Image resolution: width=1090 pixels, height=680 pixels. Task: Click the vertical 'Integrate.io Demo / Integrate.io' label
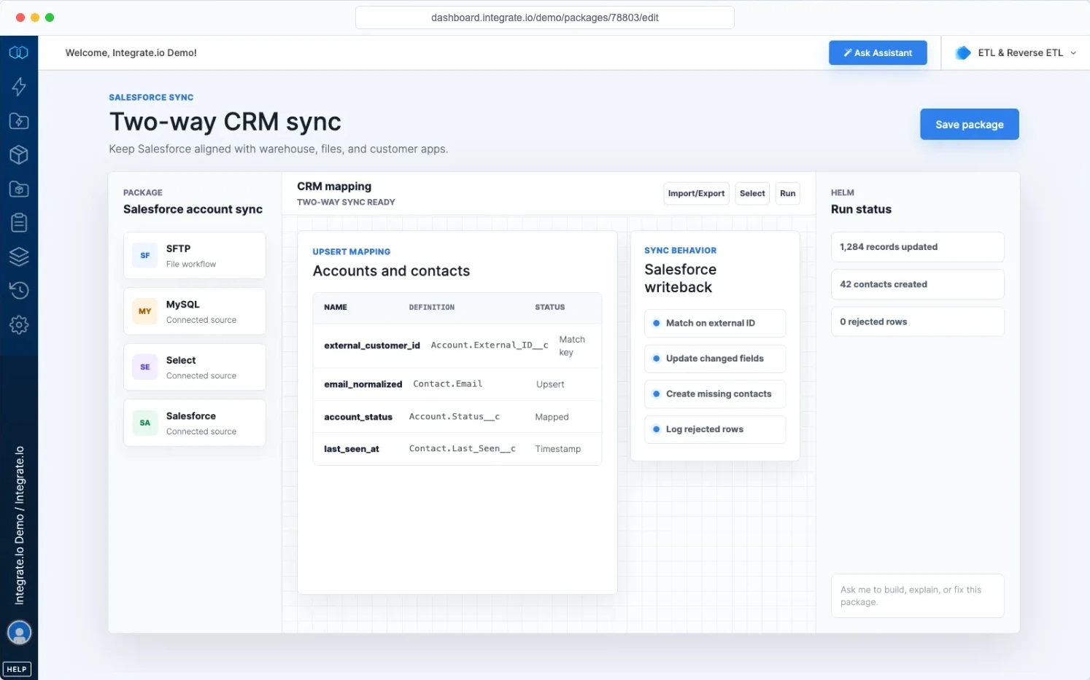(20, 525)
